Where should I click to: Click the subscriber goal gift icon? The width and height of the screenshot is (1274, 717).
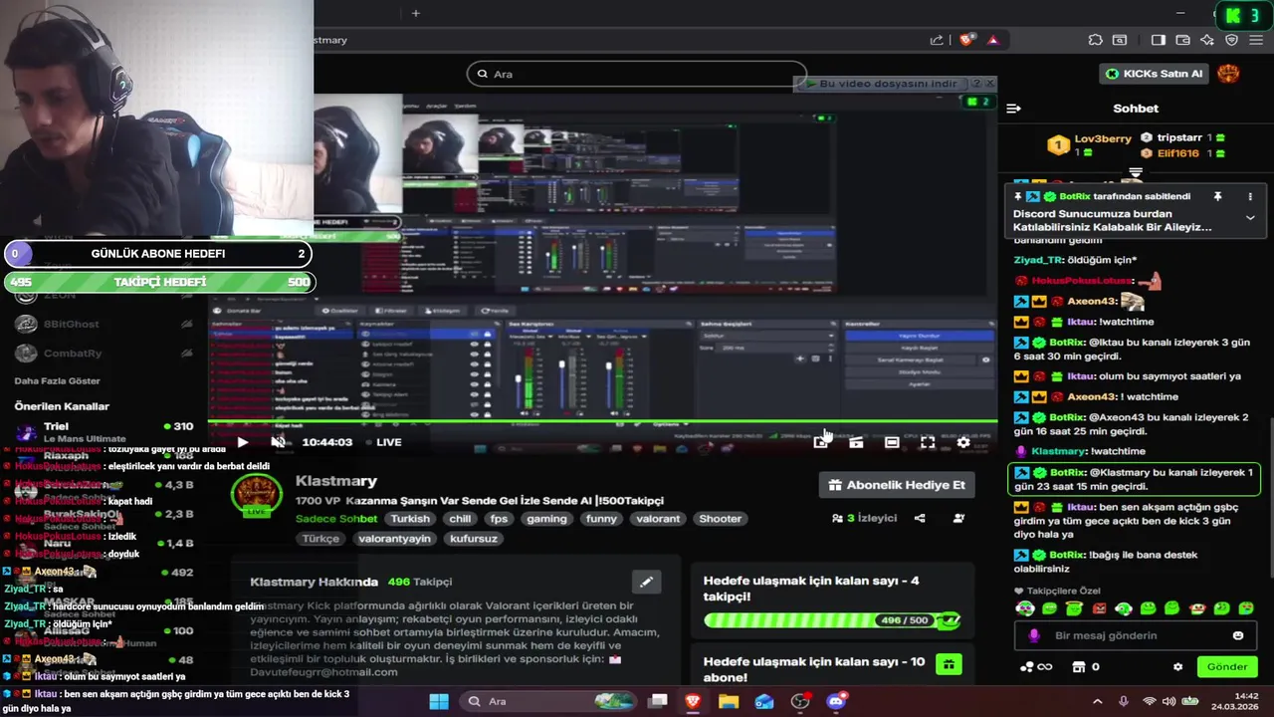(949, 664)
